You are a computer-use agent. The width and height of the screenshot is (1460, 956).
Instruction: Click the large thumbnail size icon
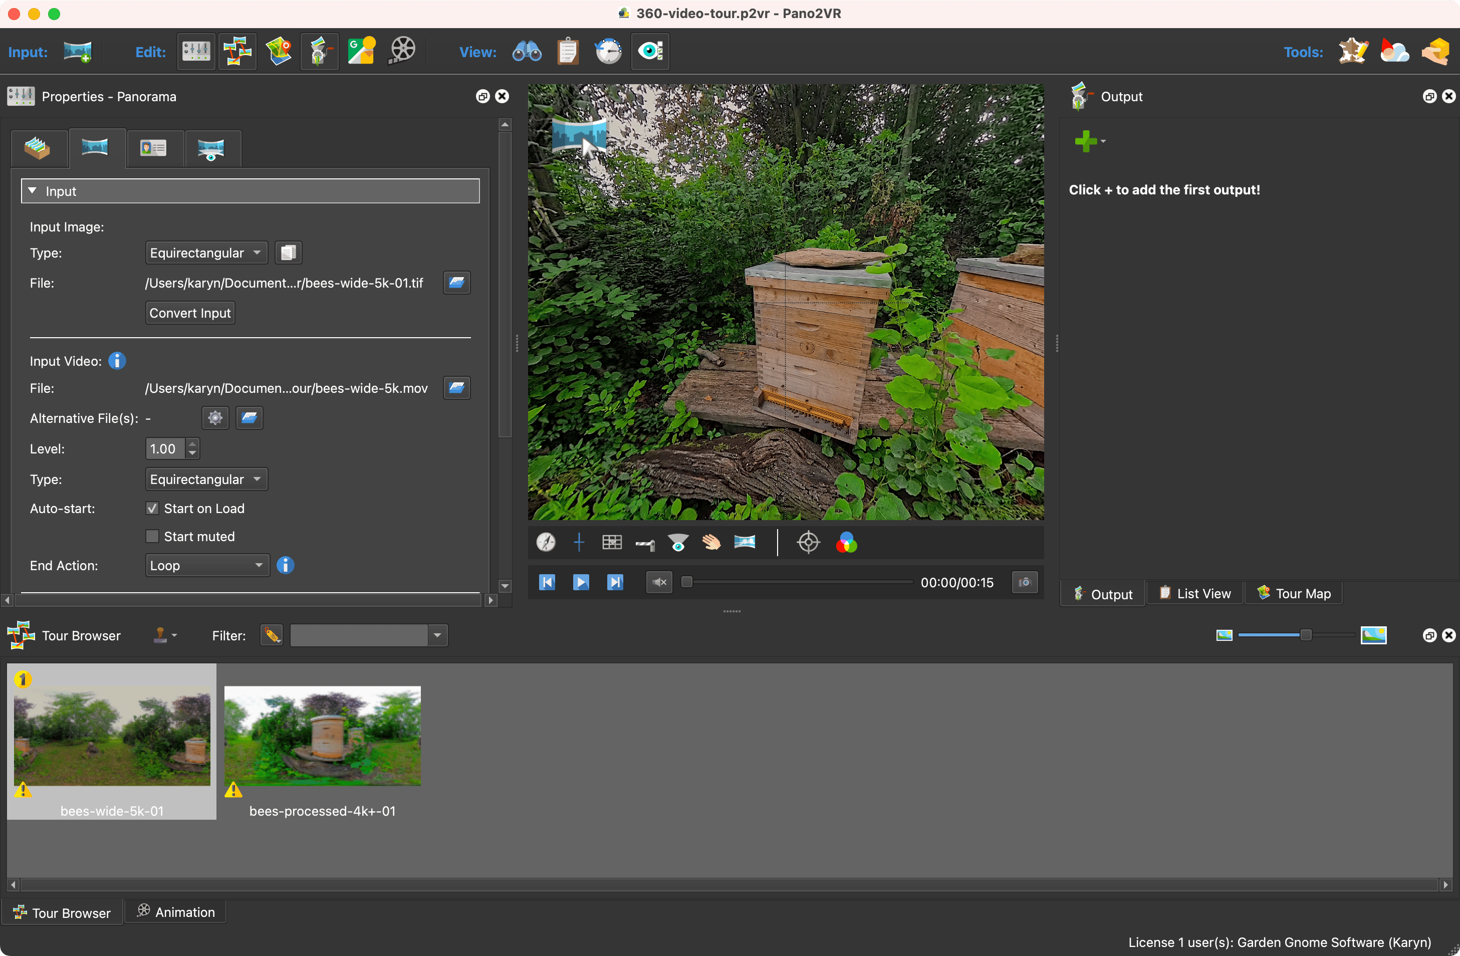[x=1373, y=636]
